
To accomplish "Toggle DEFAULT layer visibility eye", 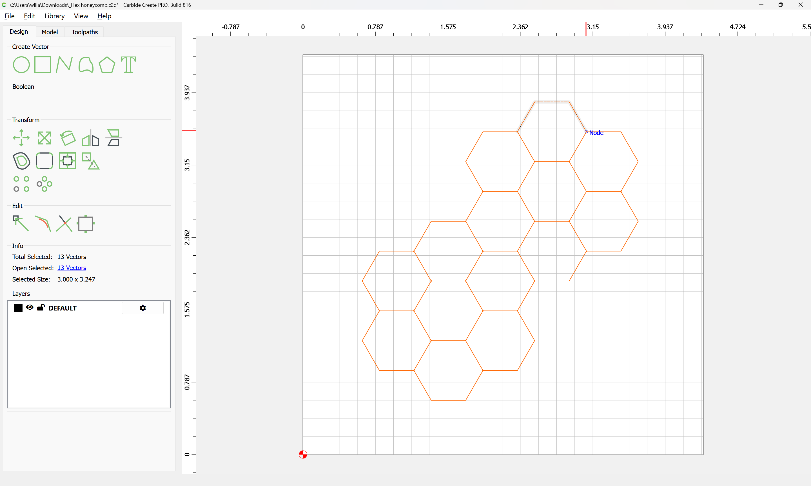I will click(30, 307).
